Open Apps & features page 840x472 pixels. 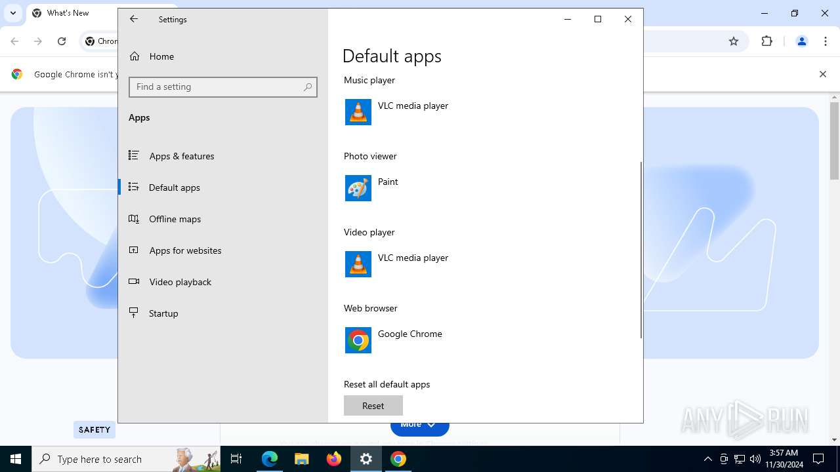pos(223,156)
